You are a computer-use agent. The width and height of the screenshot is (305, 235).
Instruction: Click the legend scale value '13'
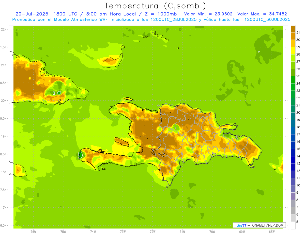(x=298, y=164)
